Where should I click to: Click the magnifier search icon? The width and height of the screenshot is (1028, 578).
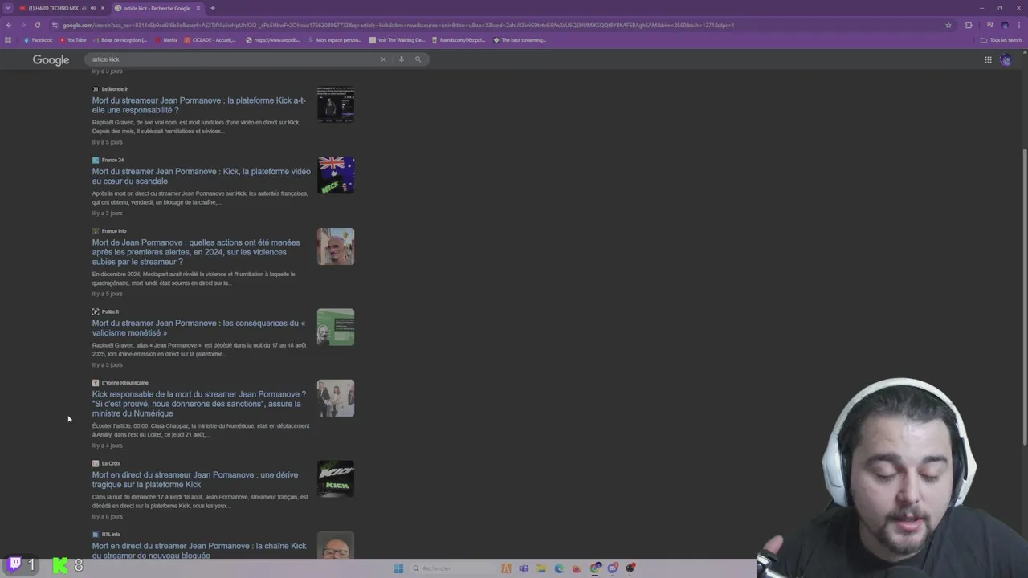(418, 59)
